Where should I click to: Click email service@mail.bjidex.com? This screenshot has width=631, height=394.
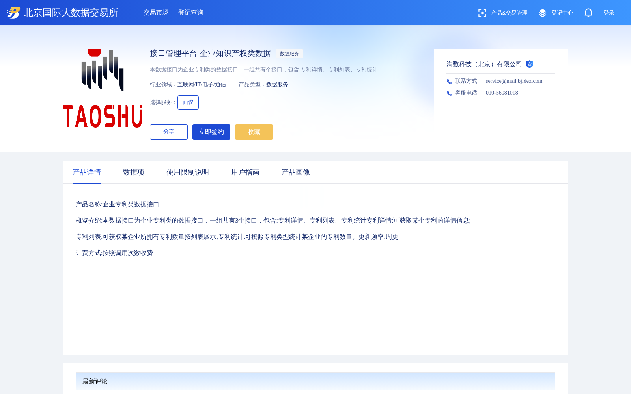[514, 81]
